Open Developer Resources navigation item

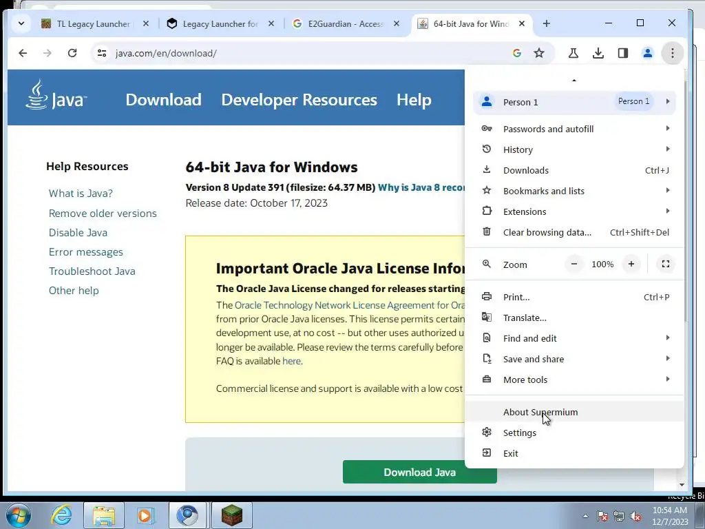tap(299, 99)
